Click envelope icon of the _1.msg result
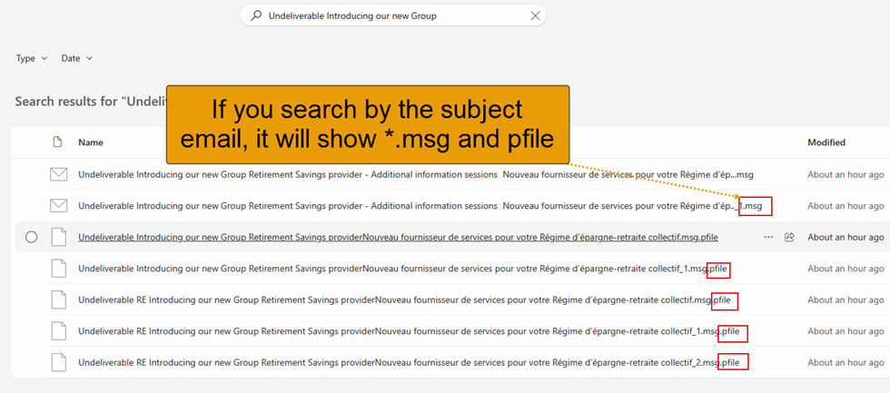This screenshot has height=393, width=890. point(58,206)
